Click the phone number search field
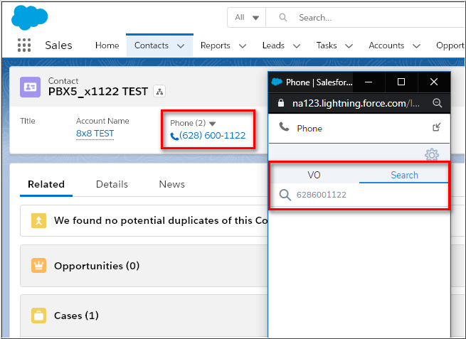Viewport: 466px width, 339px height. 366,194
